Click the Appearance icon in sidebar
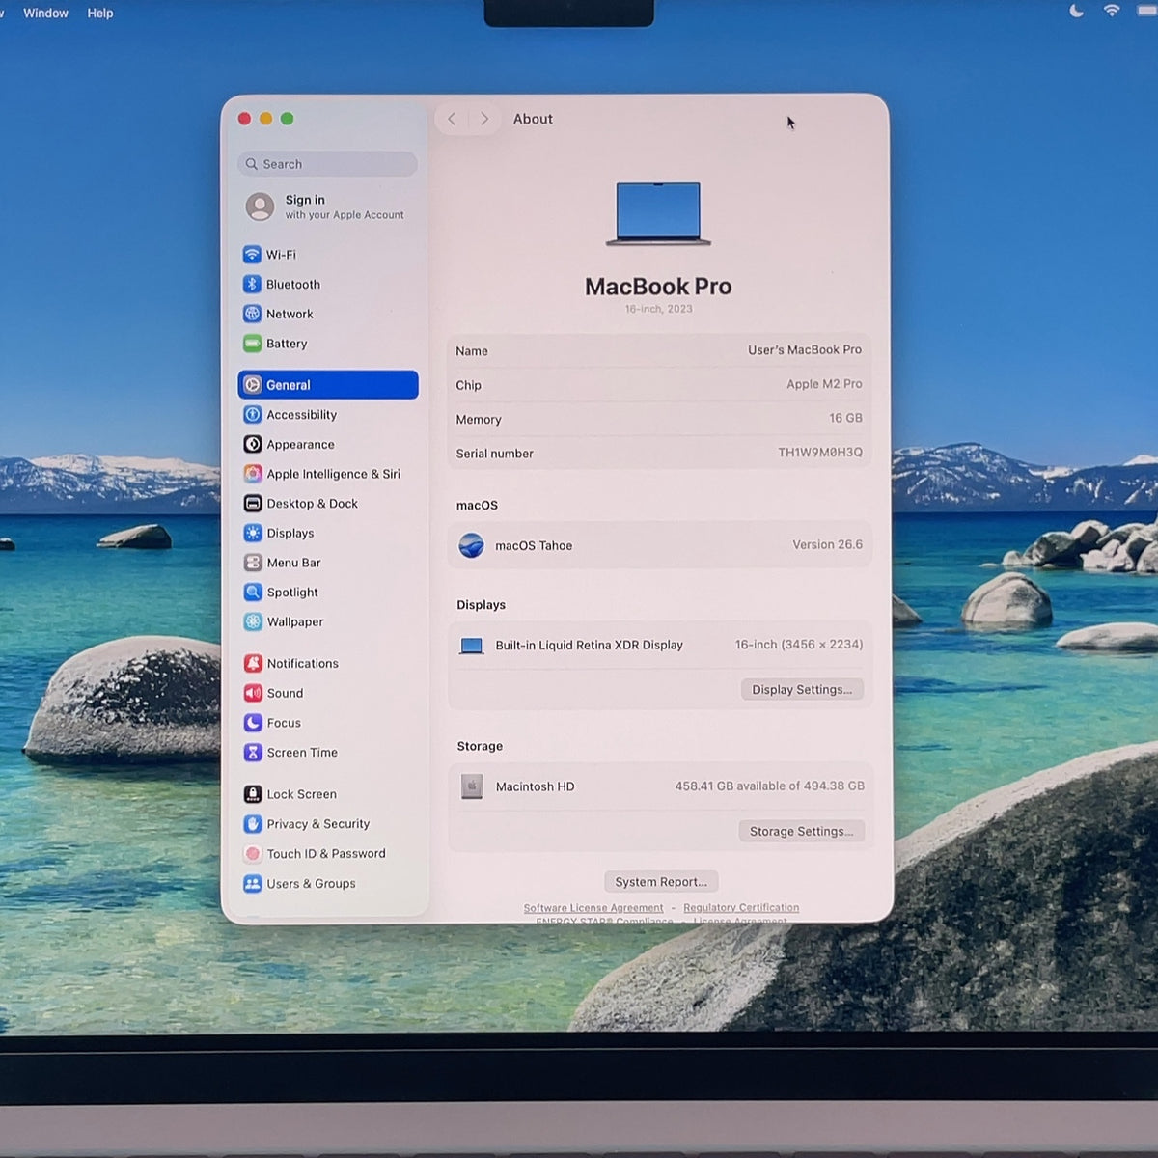Screen dimensions: 1158x1158 253,444
